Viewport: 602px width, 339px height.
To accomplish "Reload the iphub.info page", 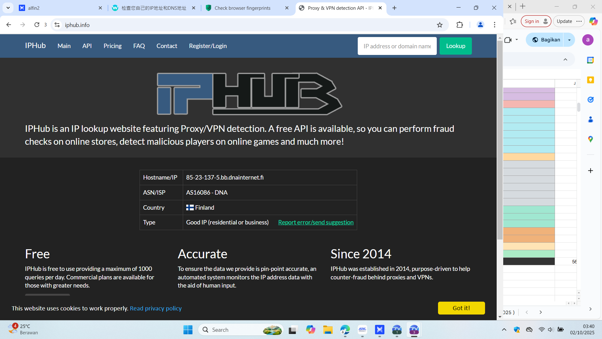I will (x=37, y=25).
